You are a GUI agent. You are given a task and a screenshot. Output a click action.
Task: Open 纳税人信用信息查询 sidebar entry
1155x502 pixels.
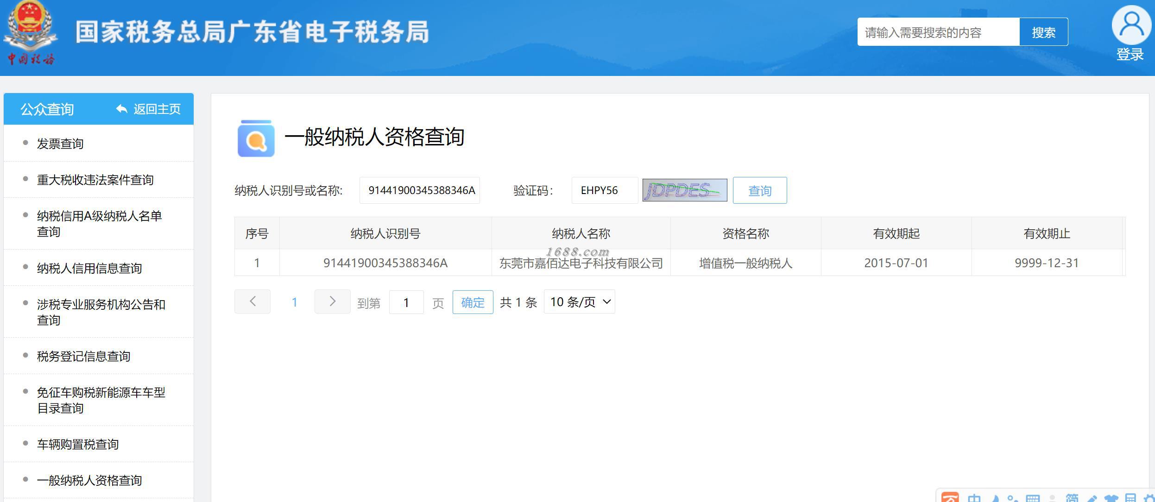(89, 268)
